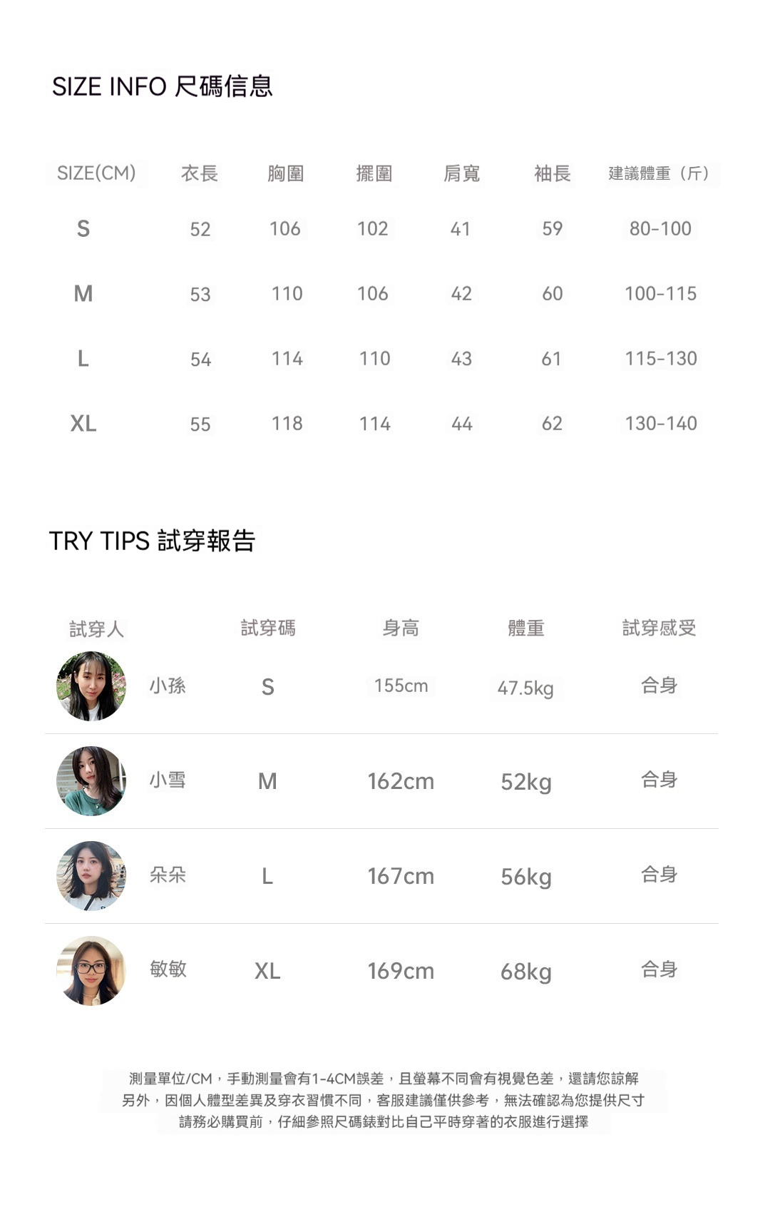Click the 測量單位/CM disclaimer line
The image size is (770, 1222).
384,1079
